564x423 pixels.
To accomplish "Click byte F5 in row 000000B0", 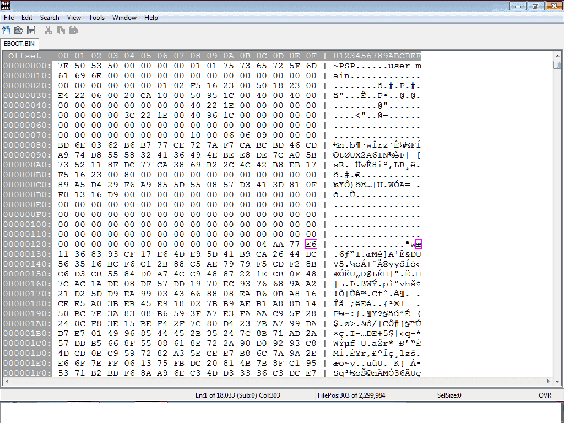I will point(63,175).
